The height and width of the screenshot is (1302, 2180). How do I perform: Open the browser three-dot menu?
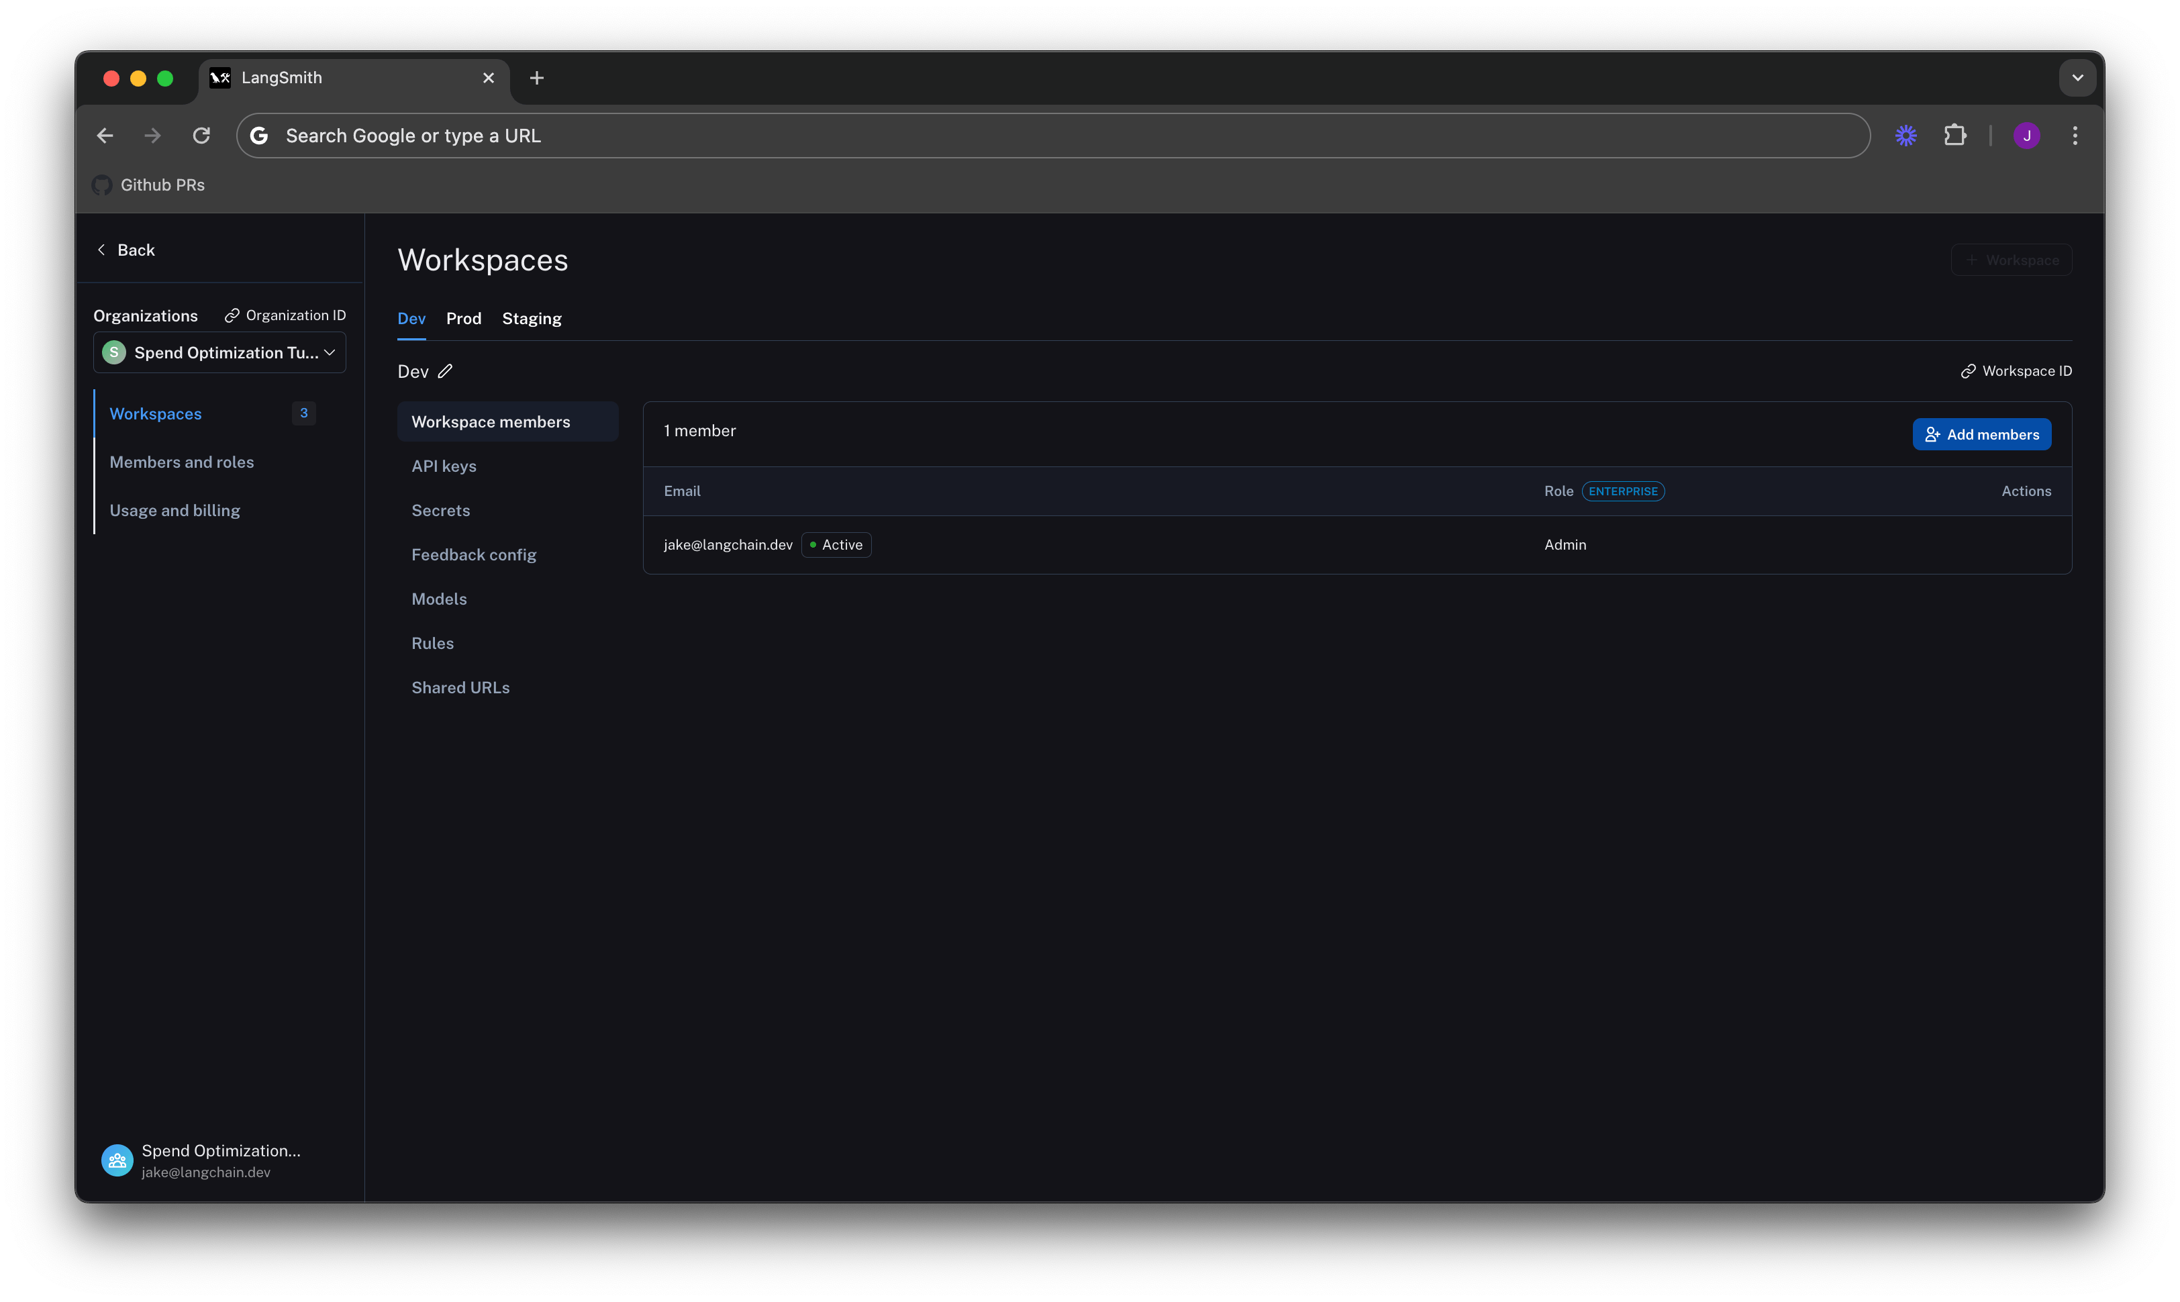pos(2075,135)
